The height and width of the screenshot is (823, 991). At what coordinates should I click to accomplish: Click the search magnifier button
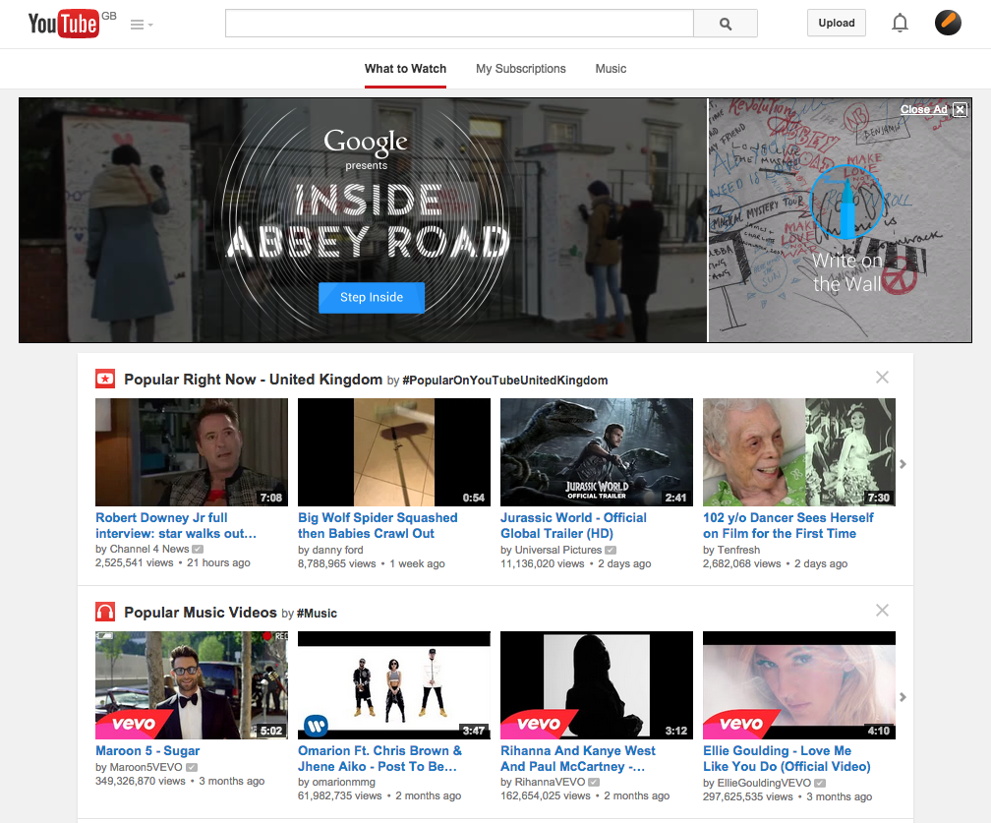pos(726,24)
